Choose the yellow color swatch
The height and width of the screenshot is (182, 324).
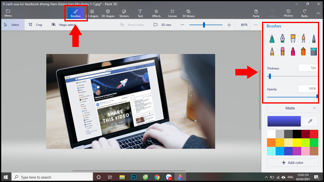click(x=297, y=143)
